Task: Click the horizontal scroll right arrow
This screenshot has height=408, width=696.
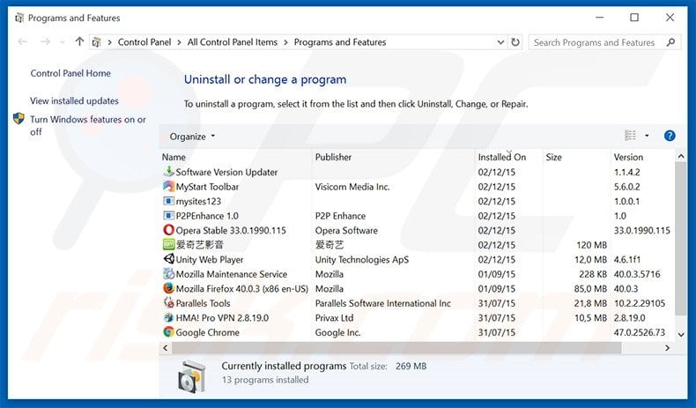Action: (667, 348)
